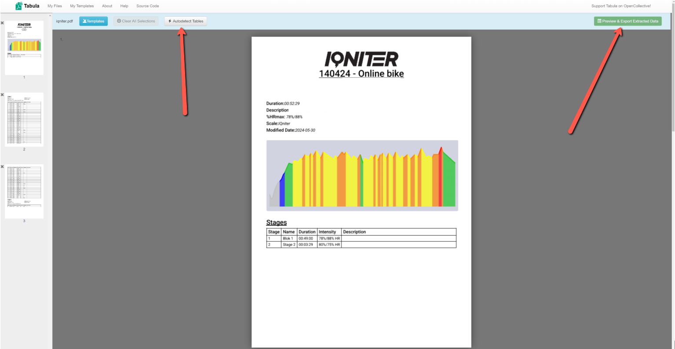Remove page 2 with its X icon
This screenshot has width=675, height=349.
coord(2,95)
